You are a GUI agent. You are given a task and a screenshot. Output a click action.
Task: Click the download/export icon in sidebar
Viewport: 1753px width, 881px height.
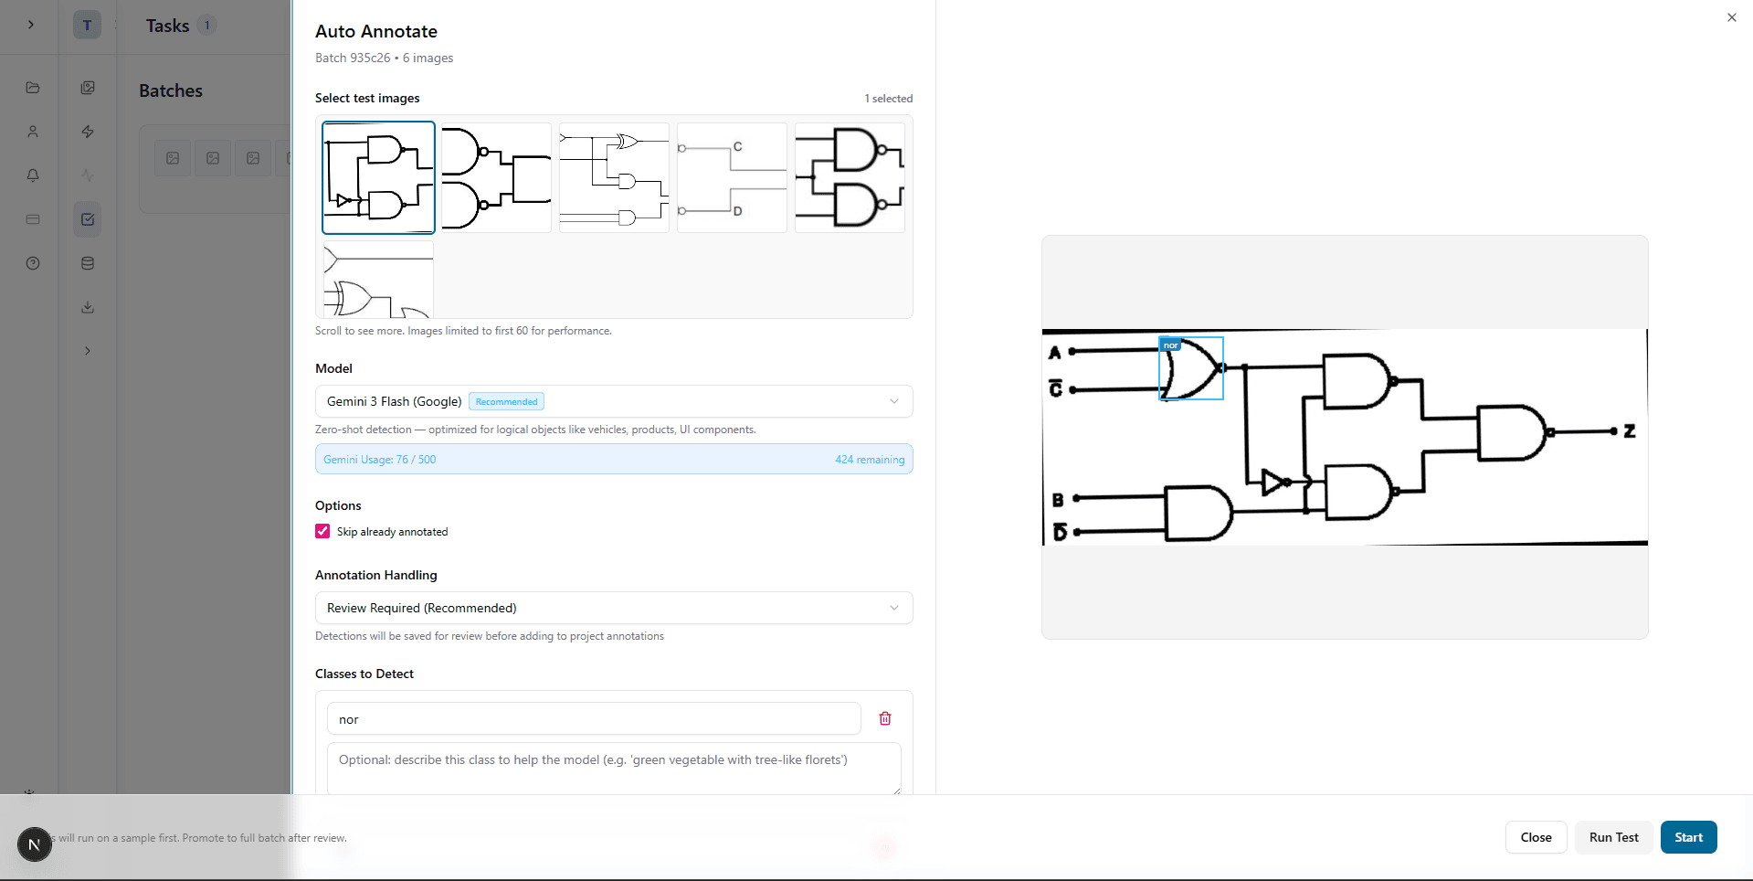[87, 306]
